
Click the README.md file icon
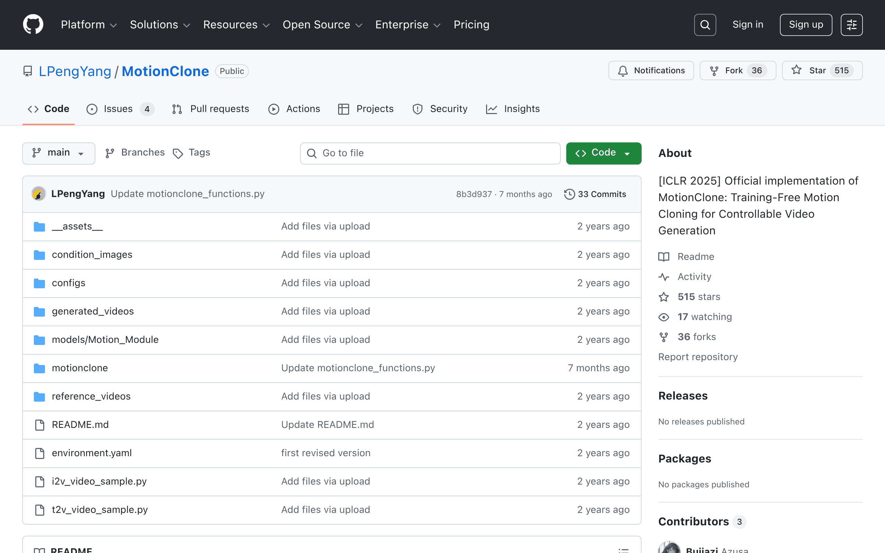pyautogui.click(x=39, y=425)
